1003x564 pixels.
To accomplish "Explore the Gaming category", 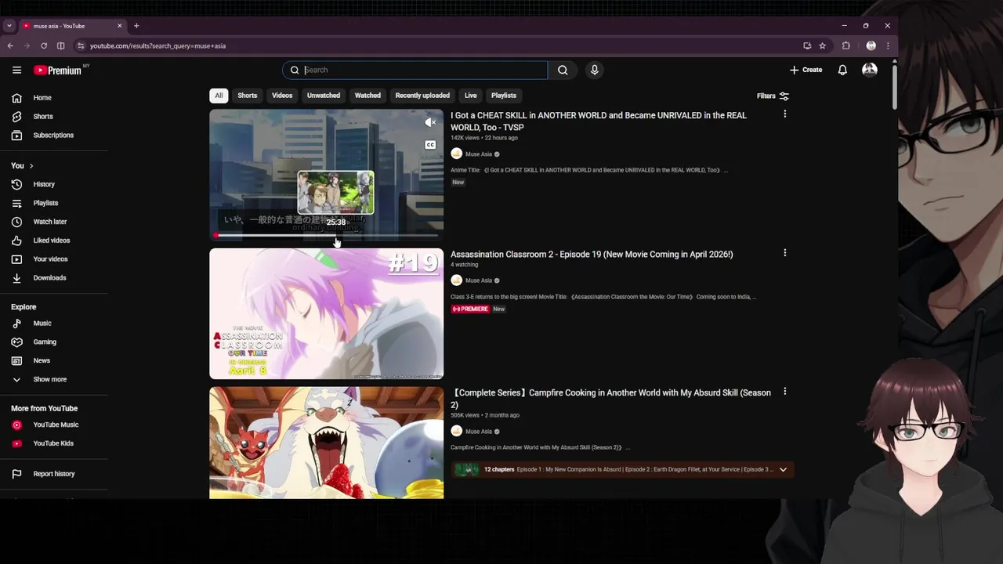I will point(45,342).
